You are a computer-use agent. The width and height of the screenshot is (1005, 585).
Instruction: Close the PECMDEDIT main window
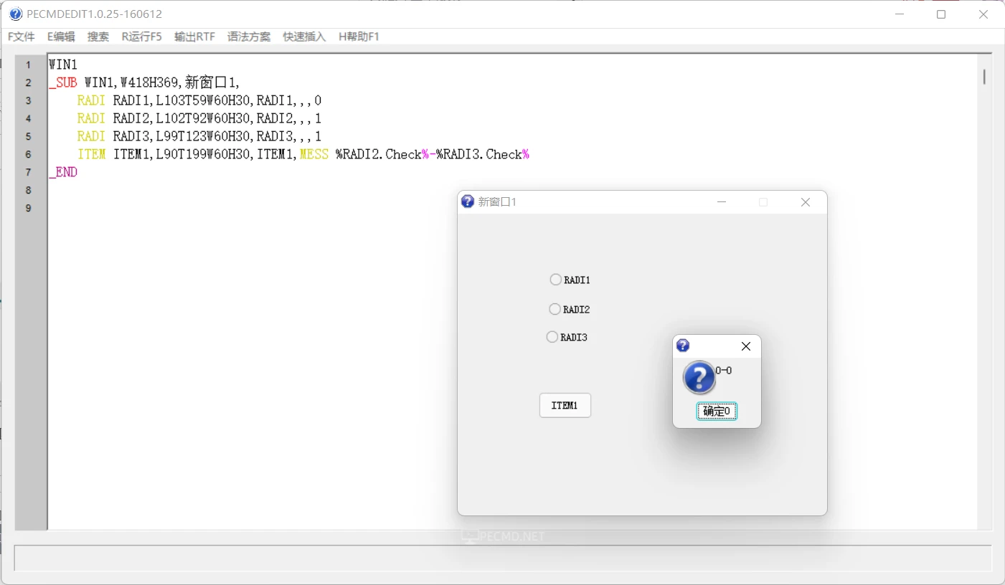[983, 14]
